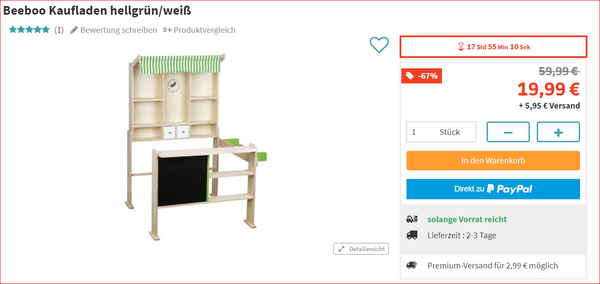Click the delivery truck icon beside Lieferzeit
The width and height of the screenshot is (600, 284).
(x=412, y=235)
